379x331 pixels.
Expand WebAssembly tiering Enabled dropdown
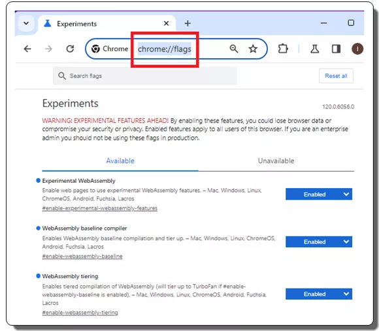(x=319, y=294)
